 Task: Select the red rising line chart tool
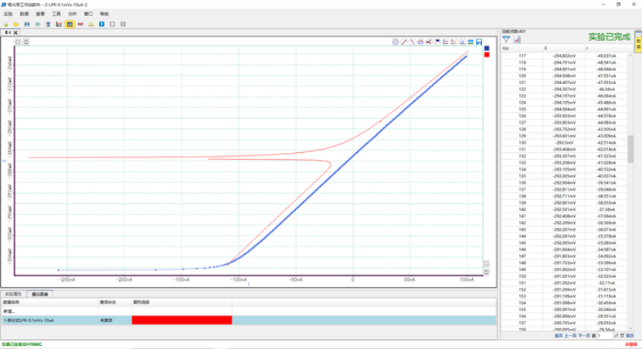[x=404, y=42]
